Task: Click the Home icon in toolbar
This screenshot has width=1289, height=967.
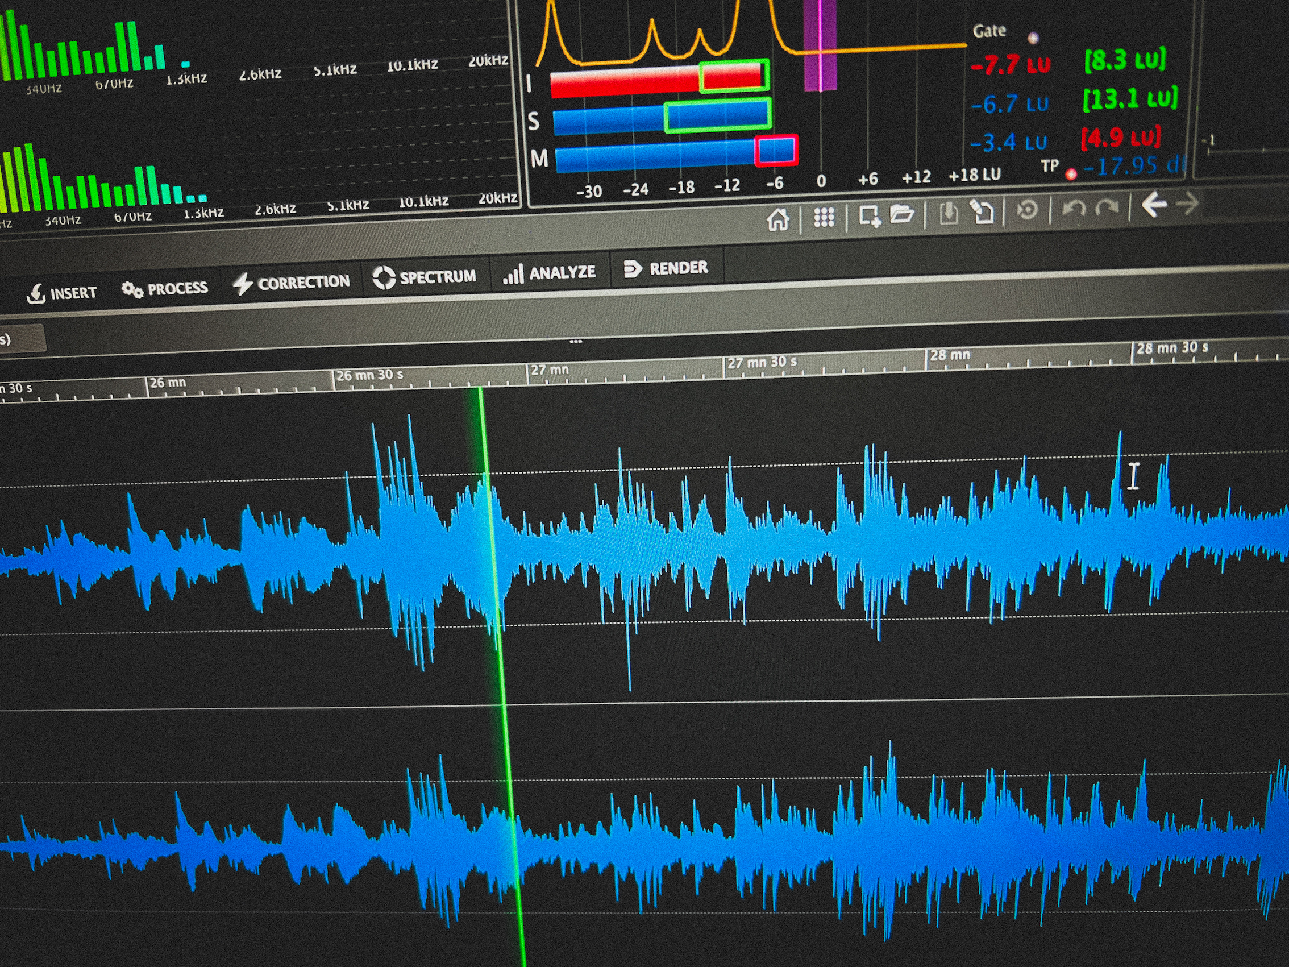Action: (x=778, y=221)
